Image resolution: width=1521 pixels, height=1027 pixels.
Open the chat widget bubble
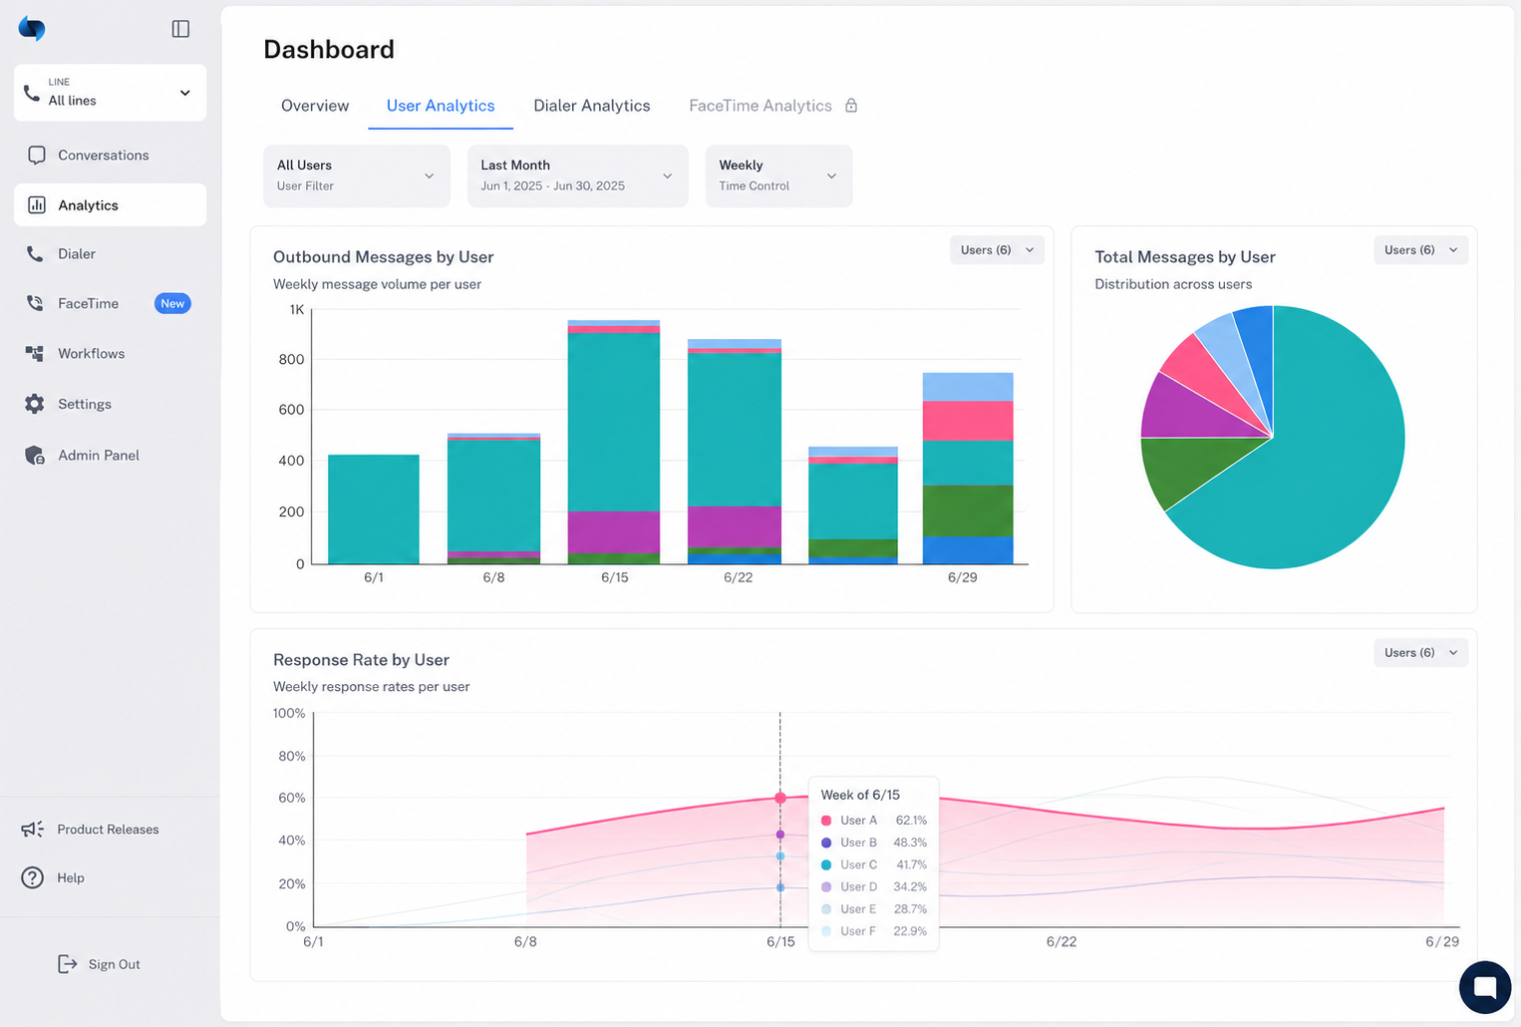click(1485, 987)
